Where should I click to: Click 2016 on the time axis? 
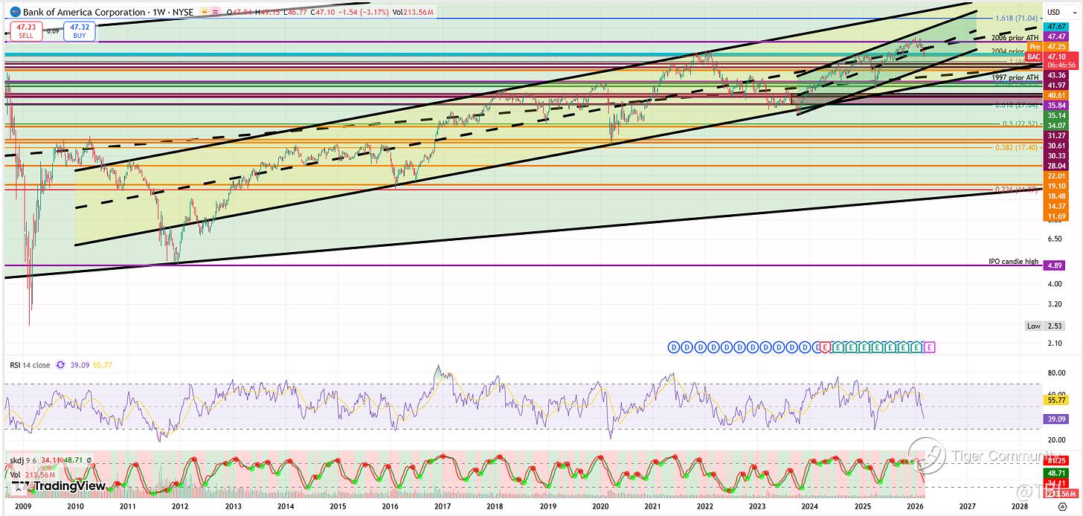[x=390, y=505]
